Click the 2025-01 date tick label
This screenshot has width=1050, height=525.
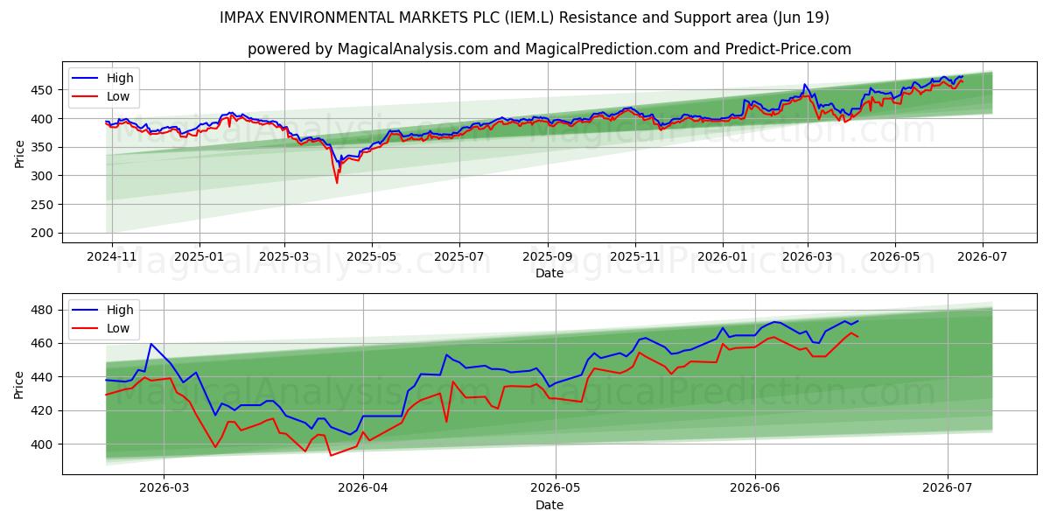(x=199, y=257)
